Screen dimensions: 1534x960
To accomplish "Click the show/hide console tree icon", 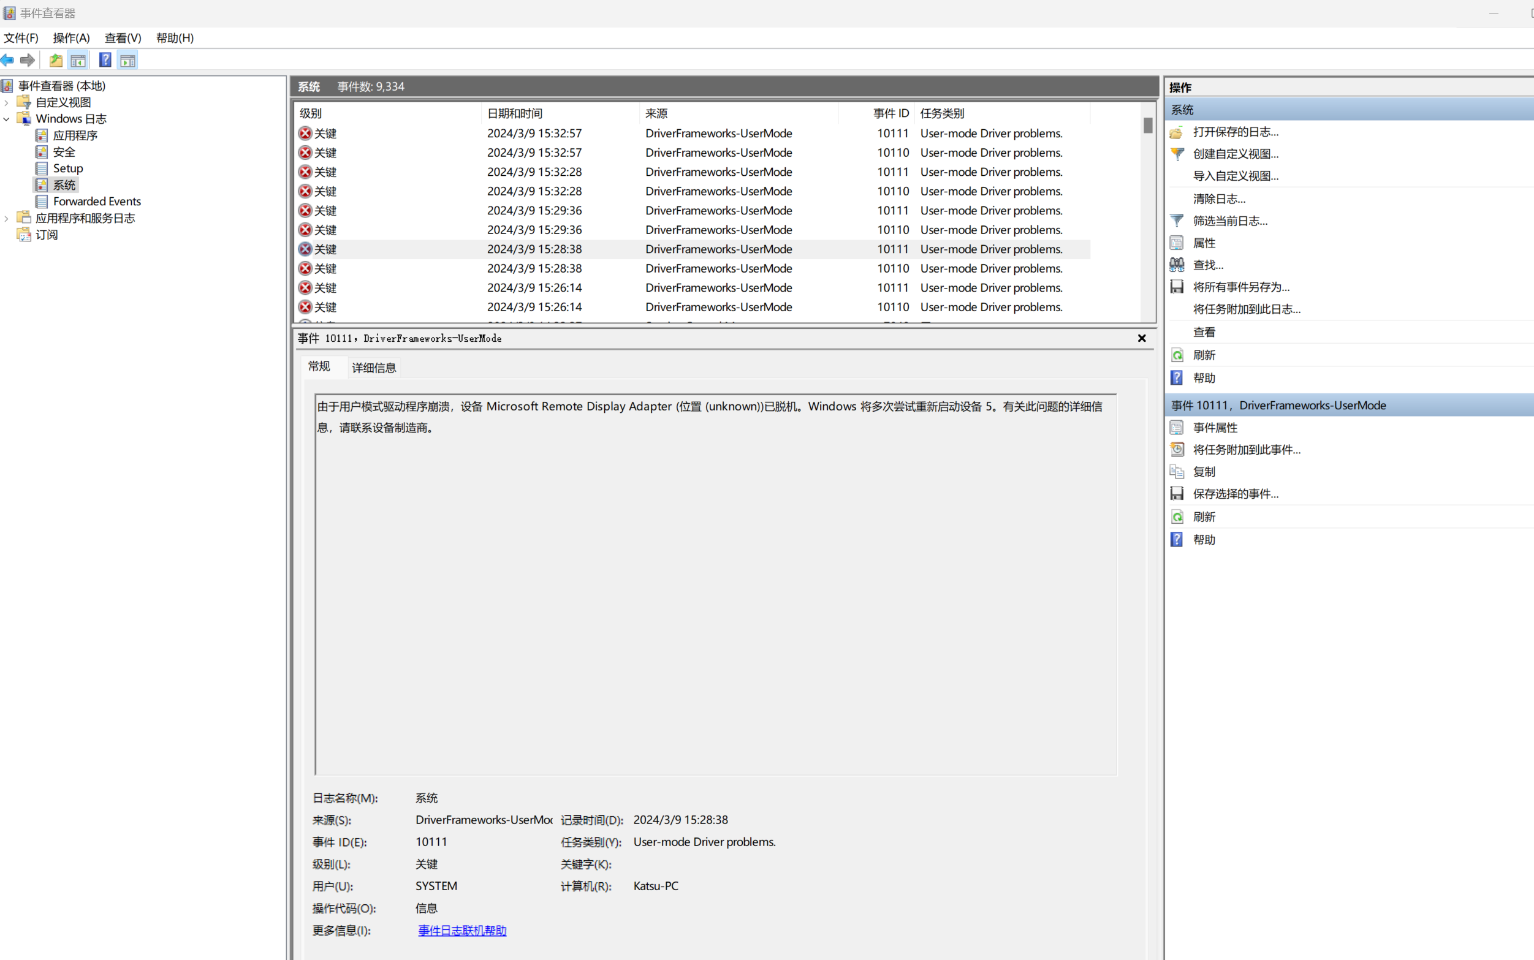I will pyautogui.click(x=78, y=60).
